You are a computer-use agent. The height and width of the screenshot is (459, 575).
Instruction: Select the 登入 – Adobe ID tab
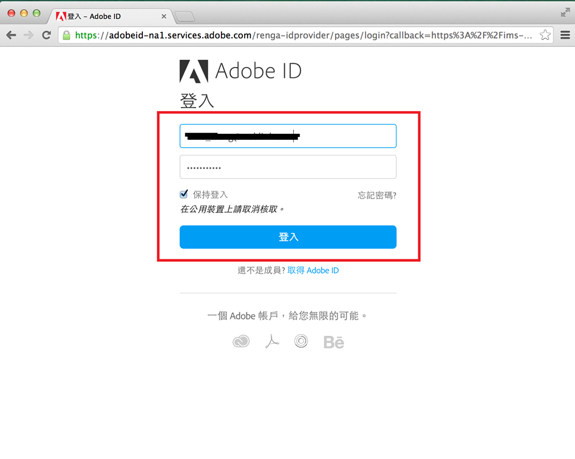[110, 17]
